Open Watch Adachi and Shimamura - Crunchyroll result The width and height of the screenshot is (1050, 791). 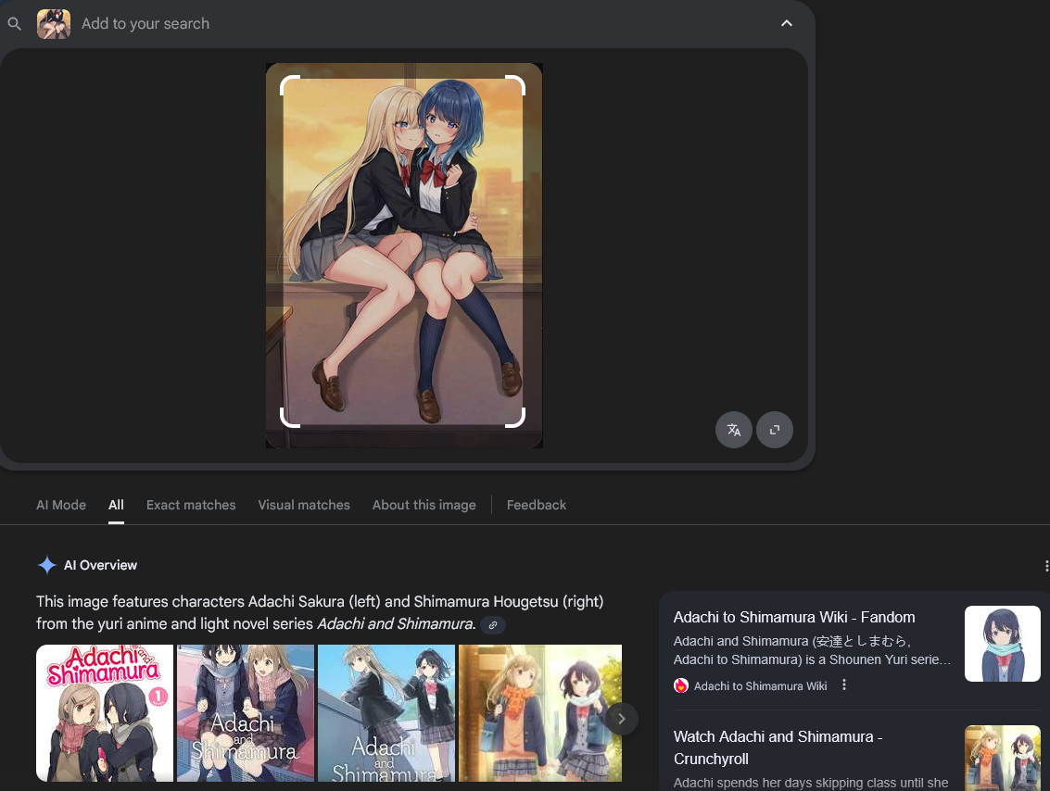(x=778, y=747)
